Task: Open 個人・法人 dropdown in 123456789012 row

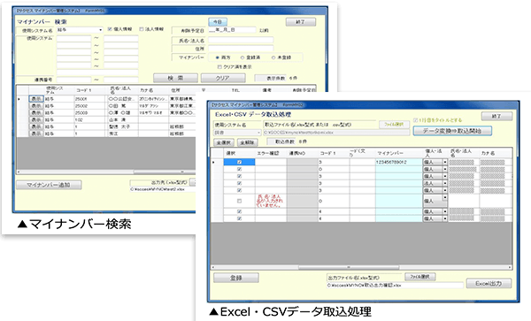Action: [445, 163]
